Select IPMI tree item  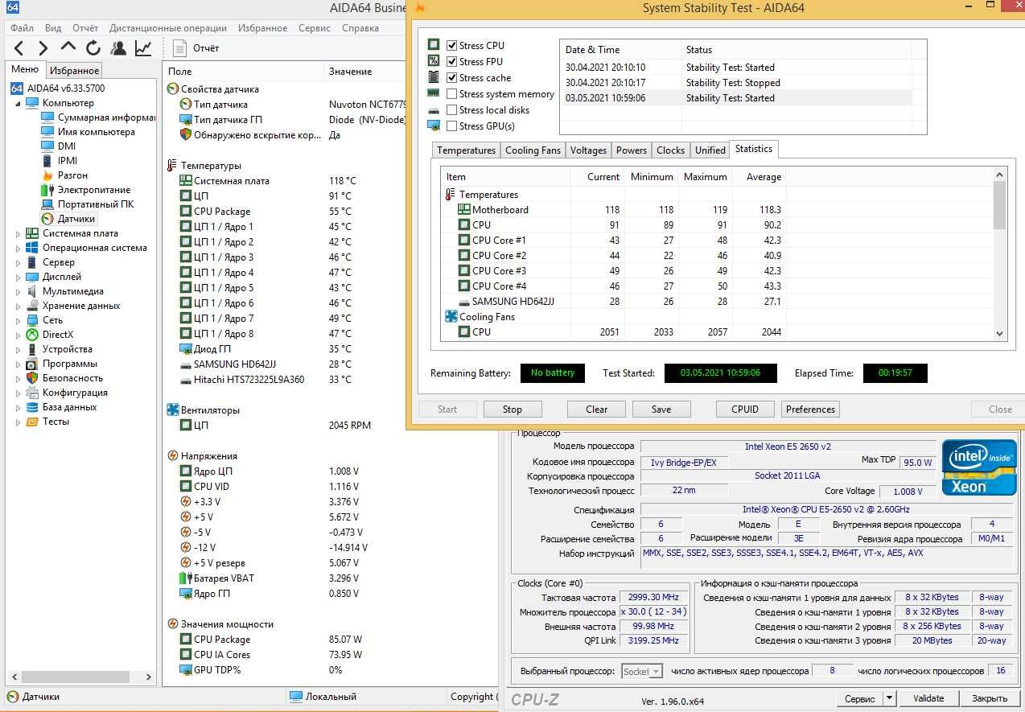(x=68, y=161)
